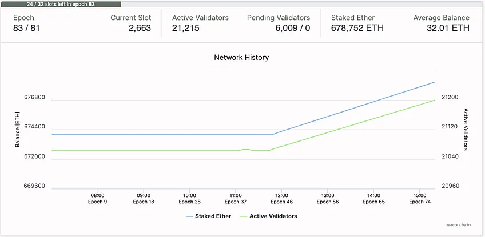Click the Balance [ETH] axis title
Screen dimensions: 485x237
click(17, 129)
